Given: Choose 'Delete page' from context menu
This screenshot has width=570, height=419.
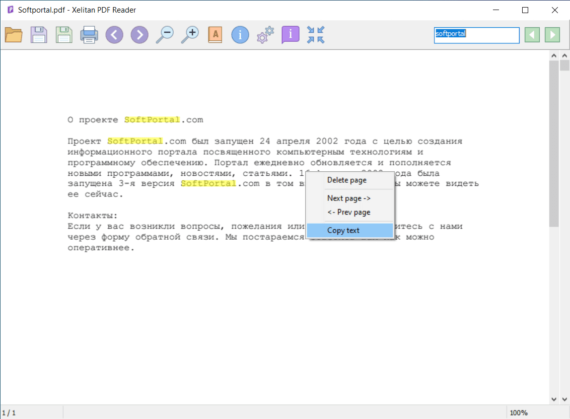Looking at the screenshot, I should point(350,180).
